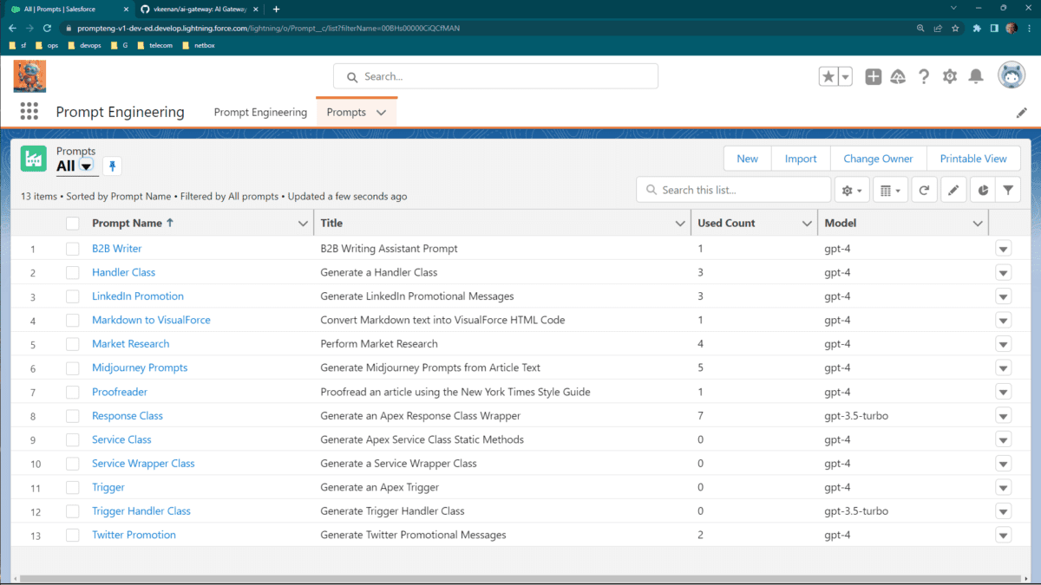Expand the All list view selector

coord(87,166)
